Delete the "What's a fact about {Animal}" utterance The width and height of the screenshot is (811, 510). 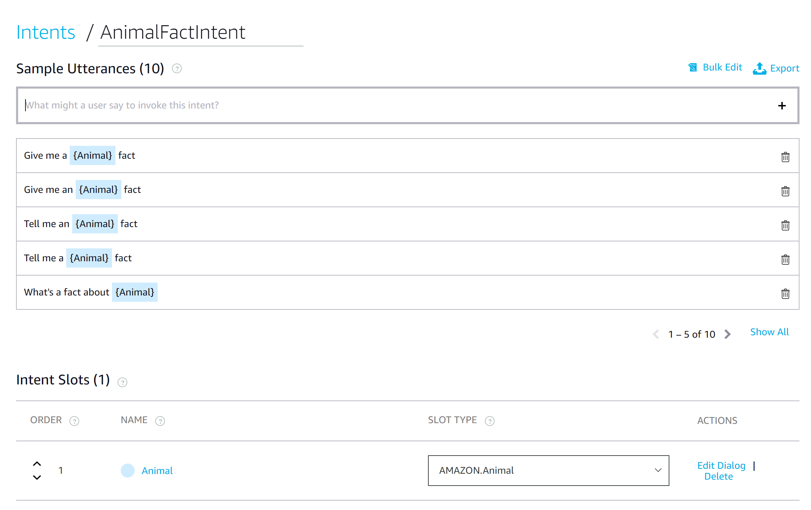click(785, 293)
